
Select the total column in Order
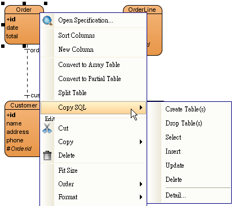[x=12, y=36]
